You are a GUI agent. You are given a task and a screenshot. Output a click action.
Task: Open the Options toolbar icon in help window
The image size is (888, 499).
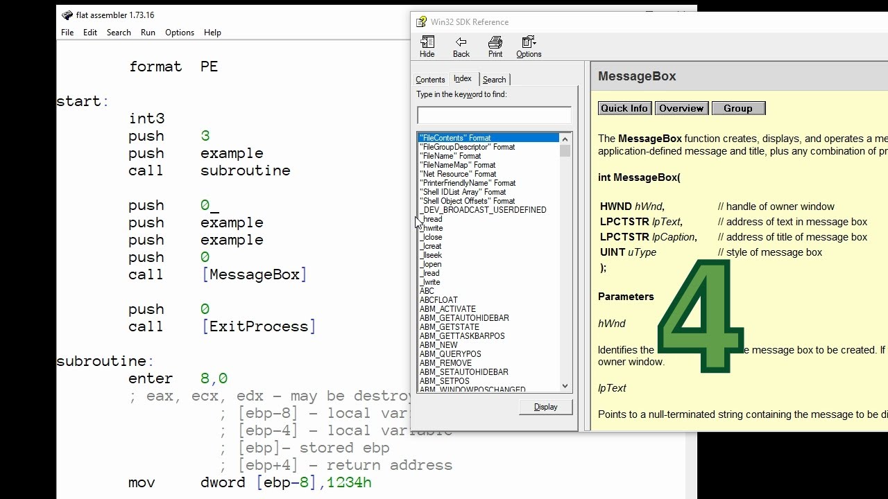(x=529, y=46)
